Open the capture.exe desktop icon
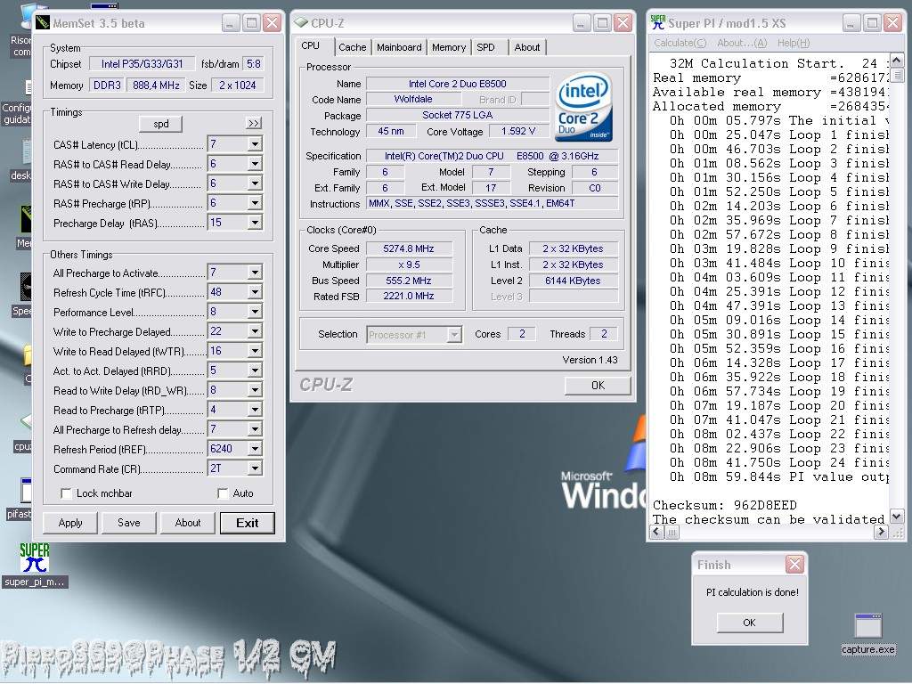Image resolution: width=912 pixels, height=684 pixels. (x=867, y=634)
